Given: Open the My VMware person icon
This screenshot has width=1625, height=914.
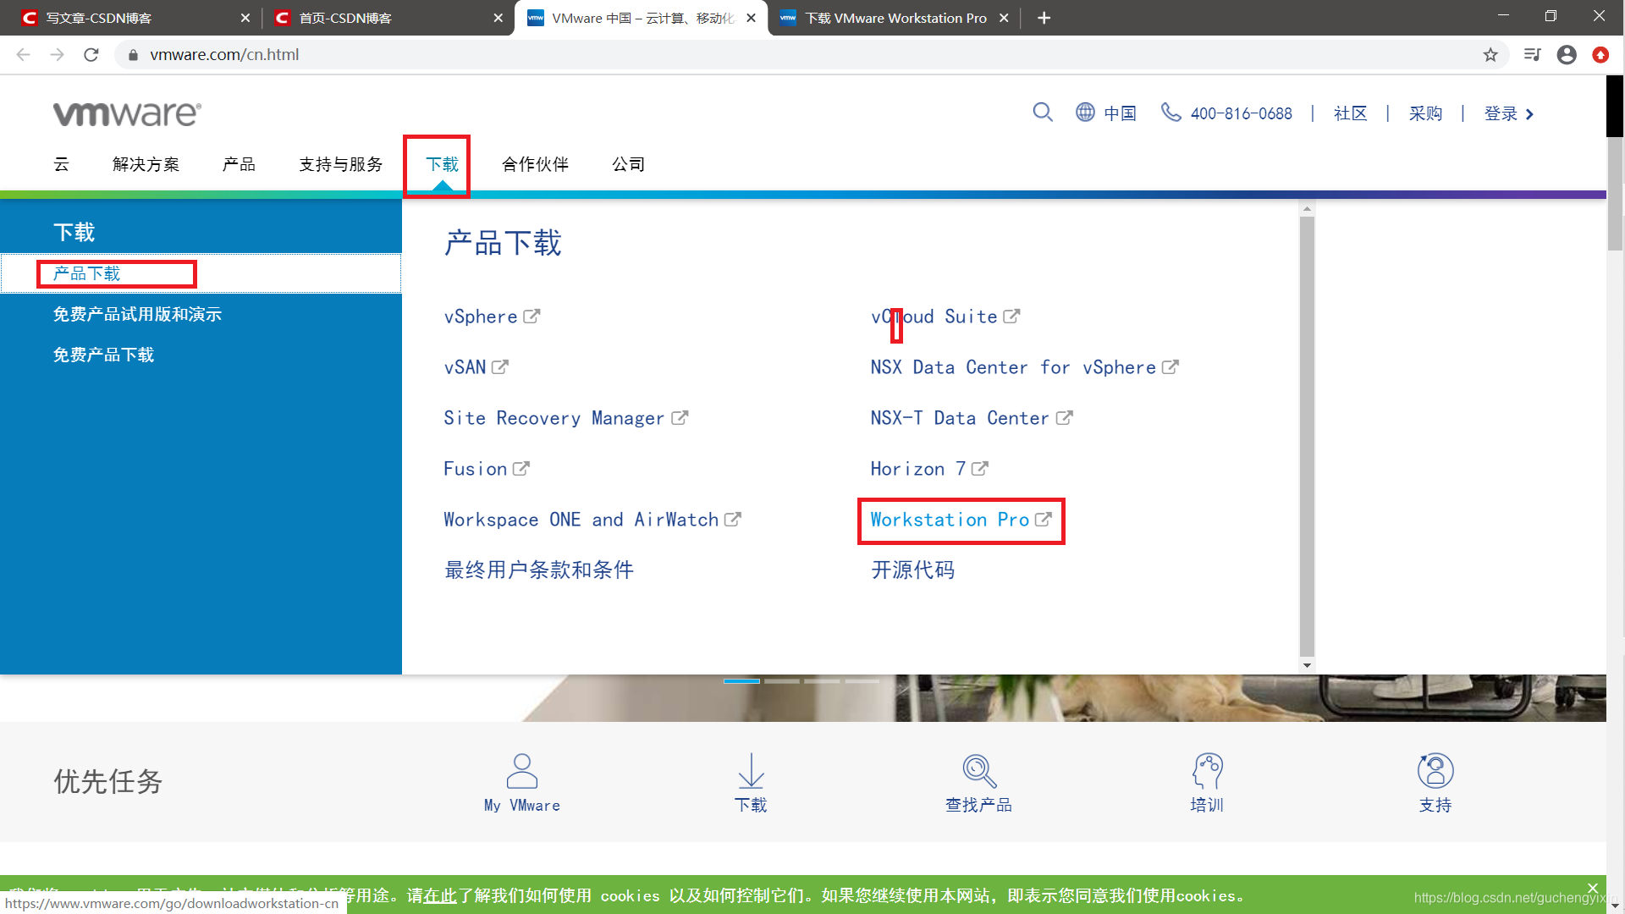Looking at the screenshot, I should pyautogui.click(x=522, y=771).
